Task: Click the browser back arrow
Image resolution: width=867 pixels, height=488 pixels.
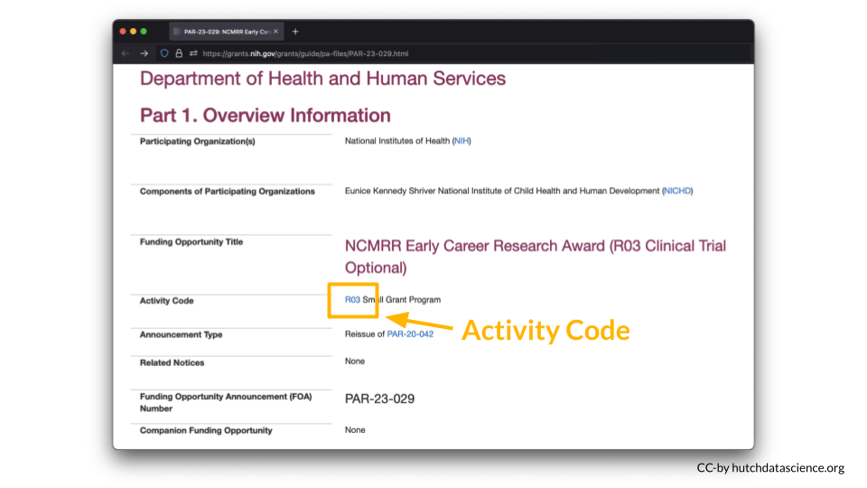Action: (x=126, y=53)
